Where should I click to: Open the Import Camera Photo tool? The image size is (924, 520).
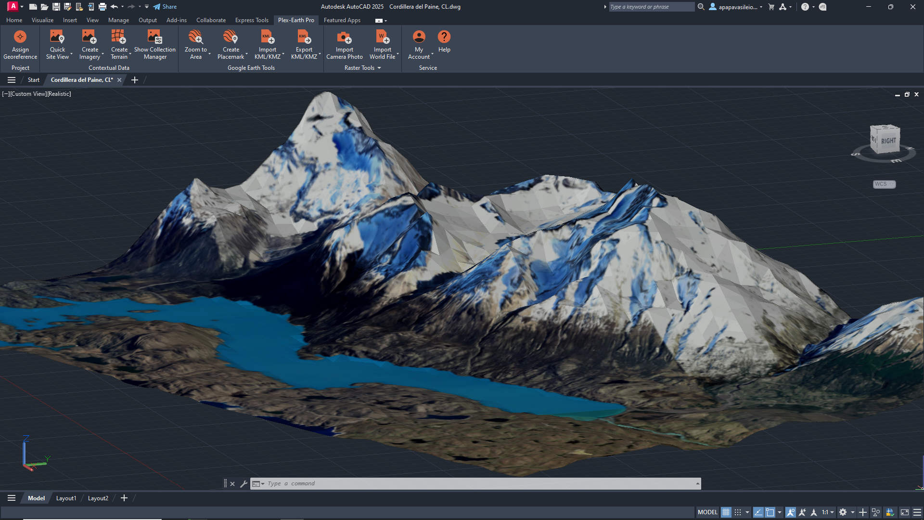point(344,42)
